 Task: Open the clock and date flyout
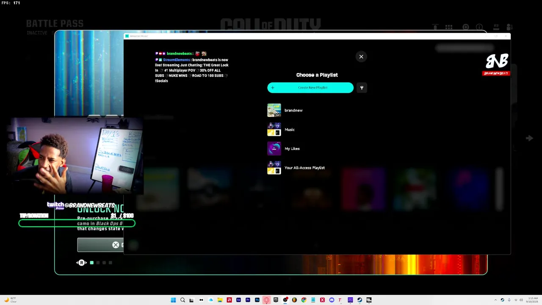[x=533, y=300]
